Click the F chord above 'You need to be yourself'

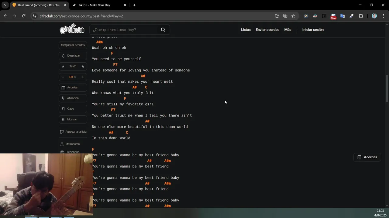pos(112,53)
